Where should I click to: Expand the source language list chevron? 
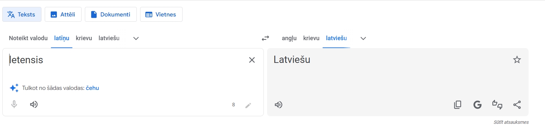pyautogui.click(x=136, y=38)
